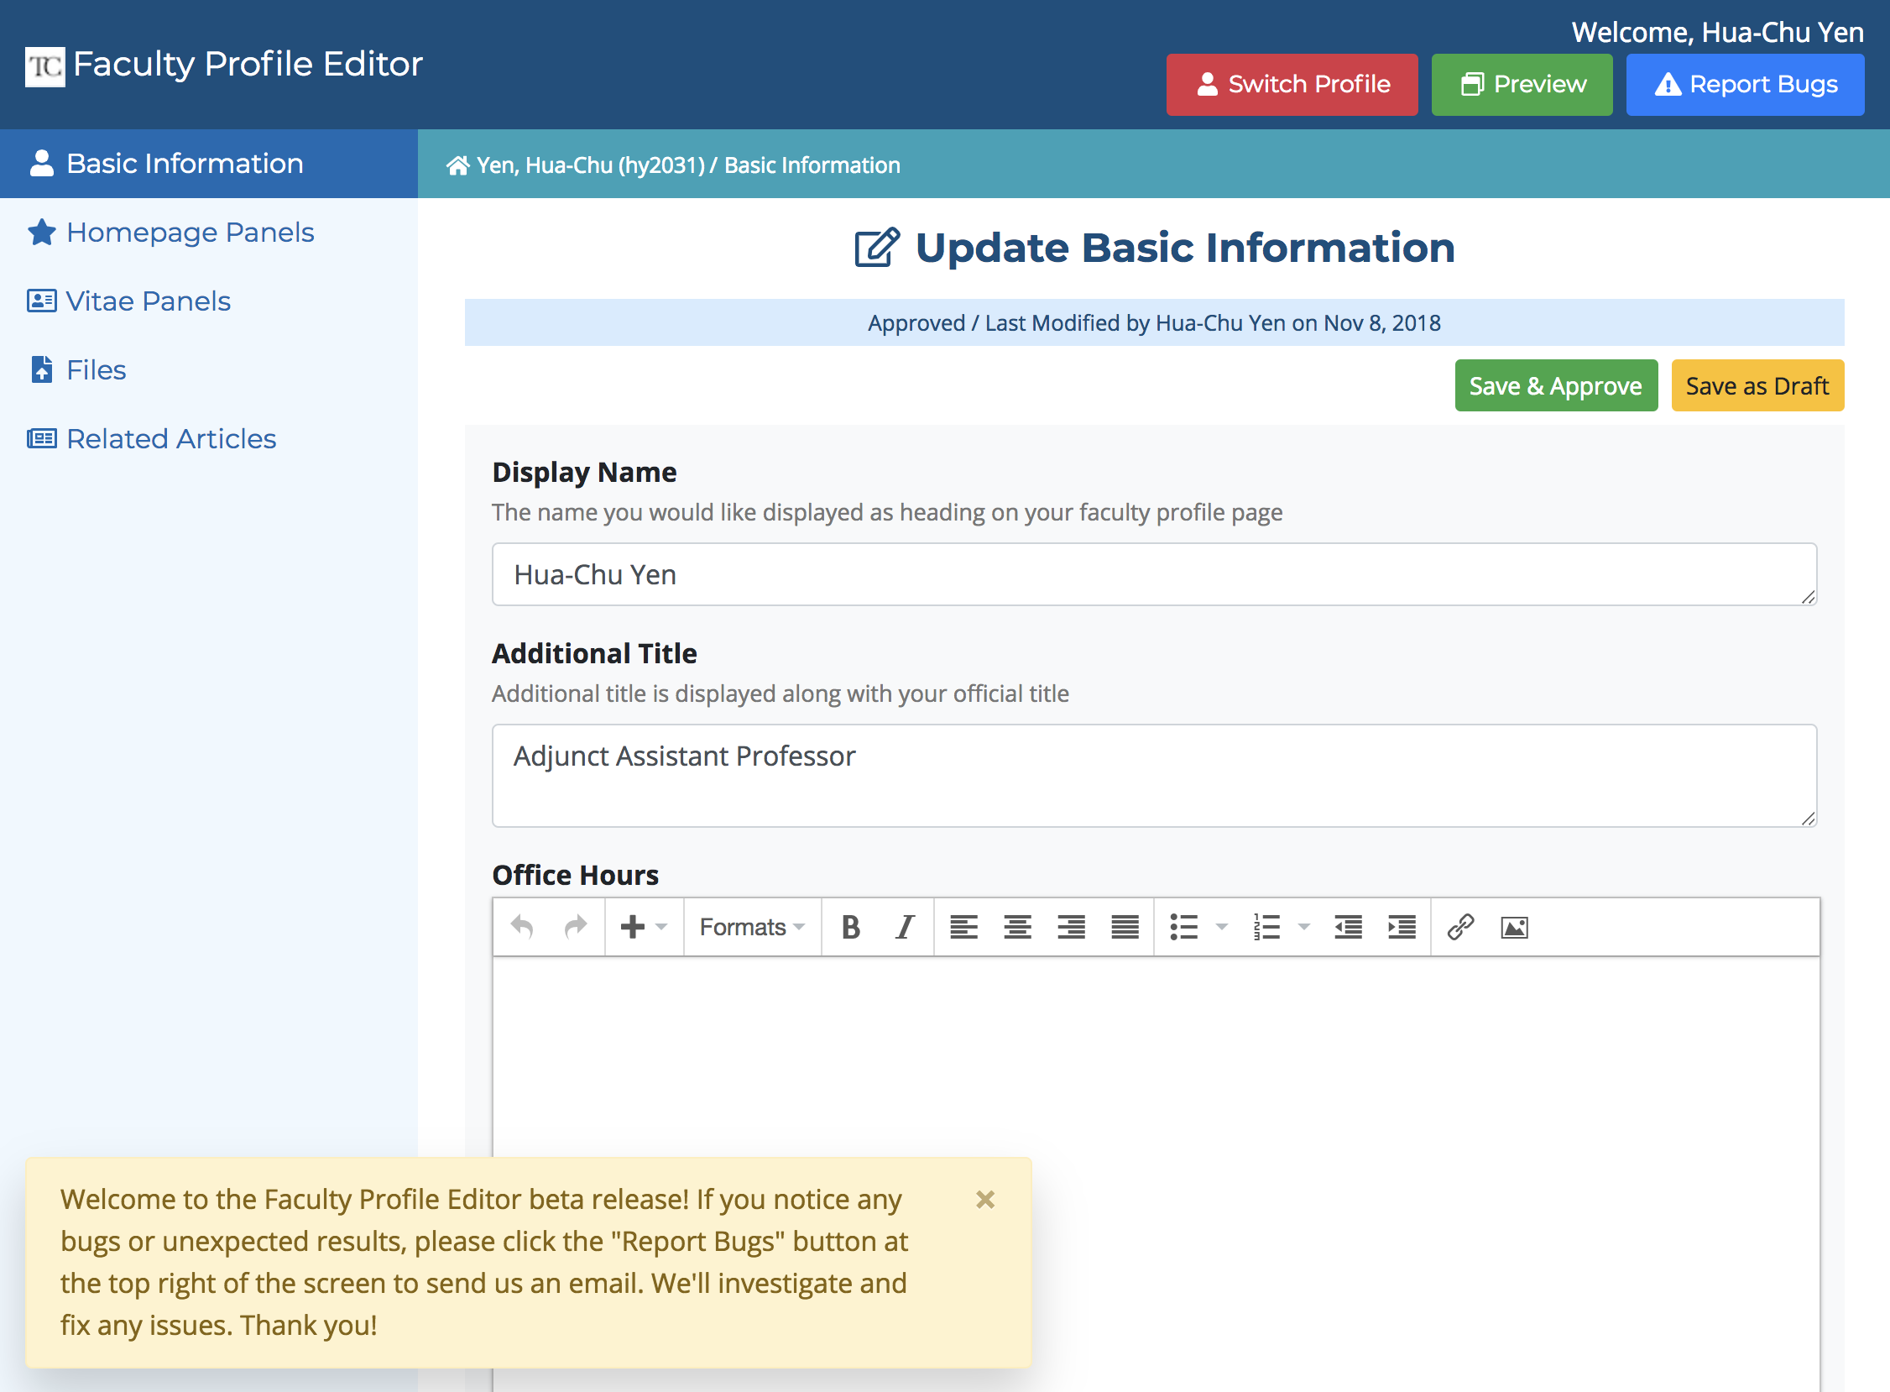Dismiss the beta release welcome notification
The image size is (1890, 1392).
point(986,1200)
